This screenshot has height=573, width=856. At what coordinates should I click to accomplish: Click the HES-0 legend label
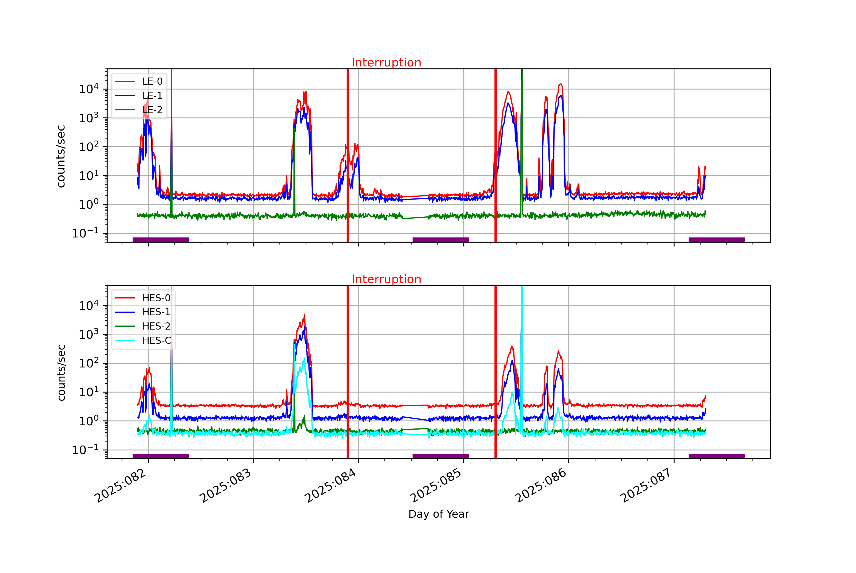coord(156,298)
